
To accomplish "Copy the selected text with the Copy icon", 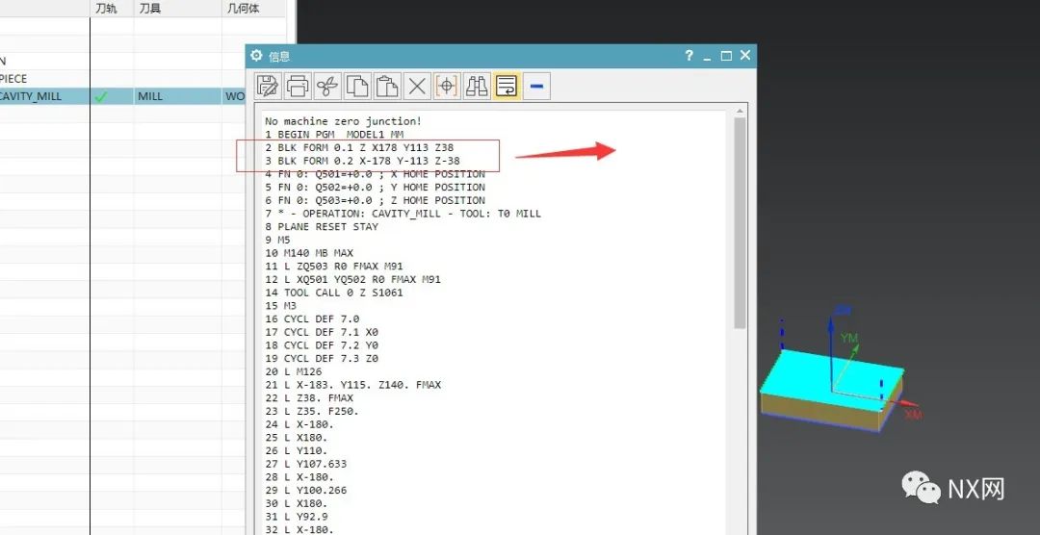I will [357, 87].
